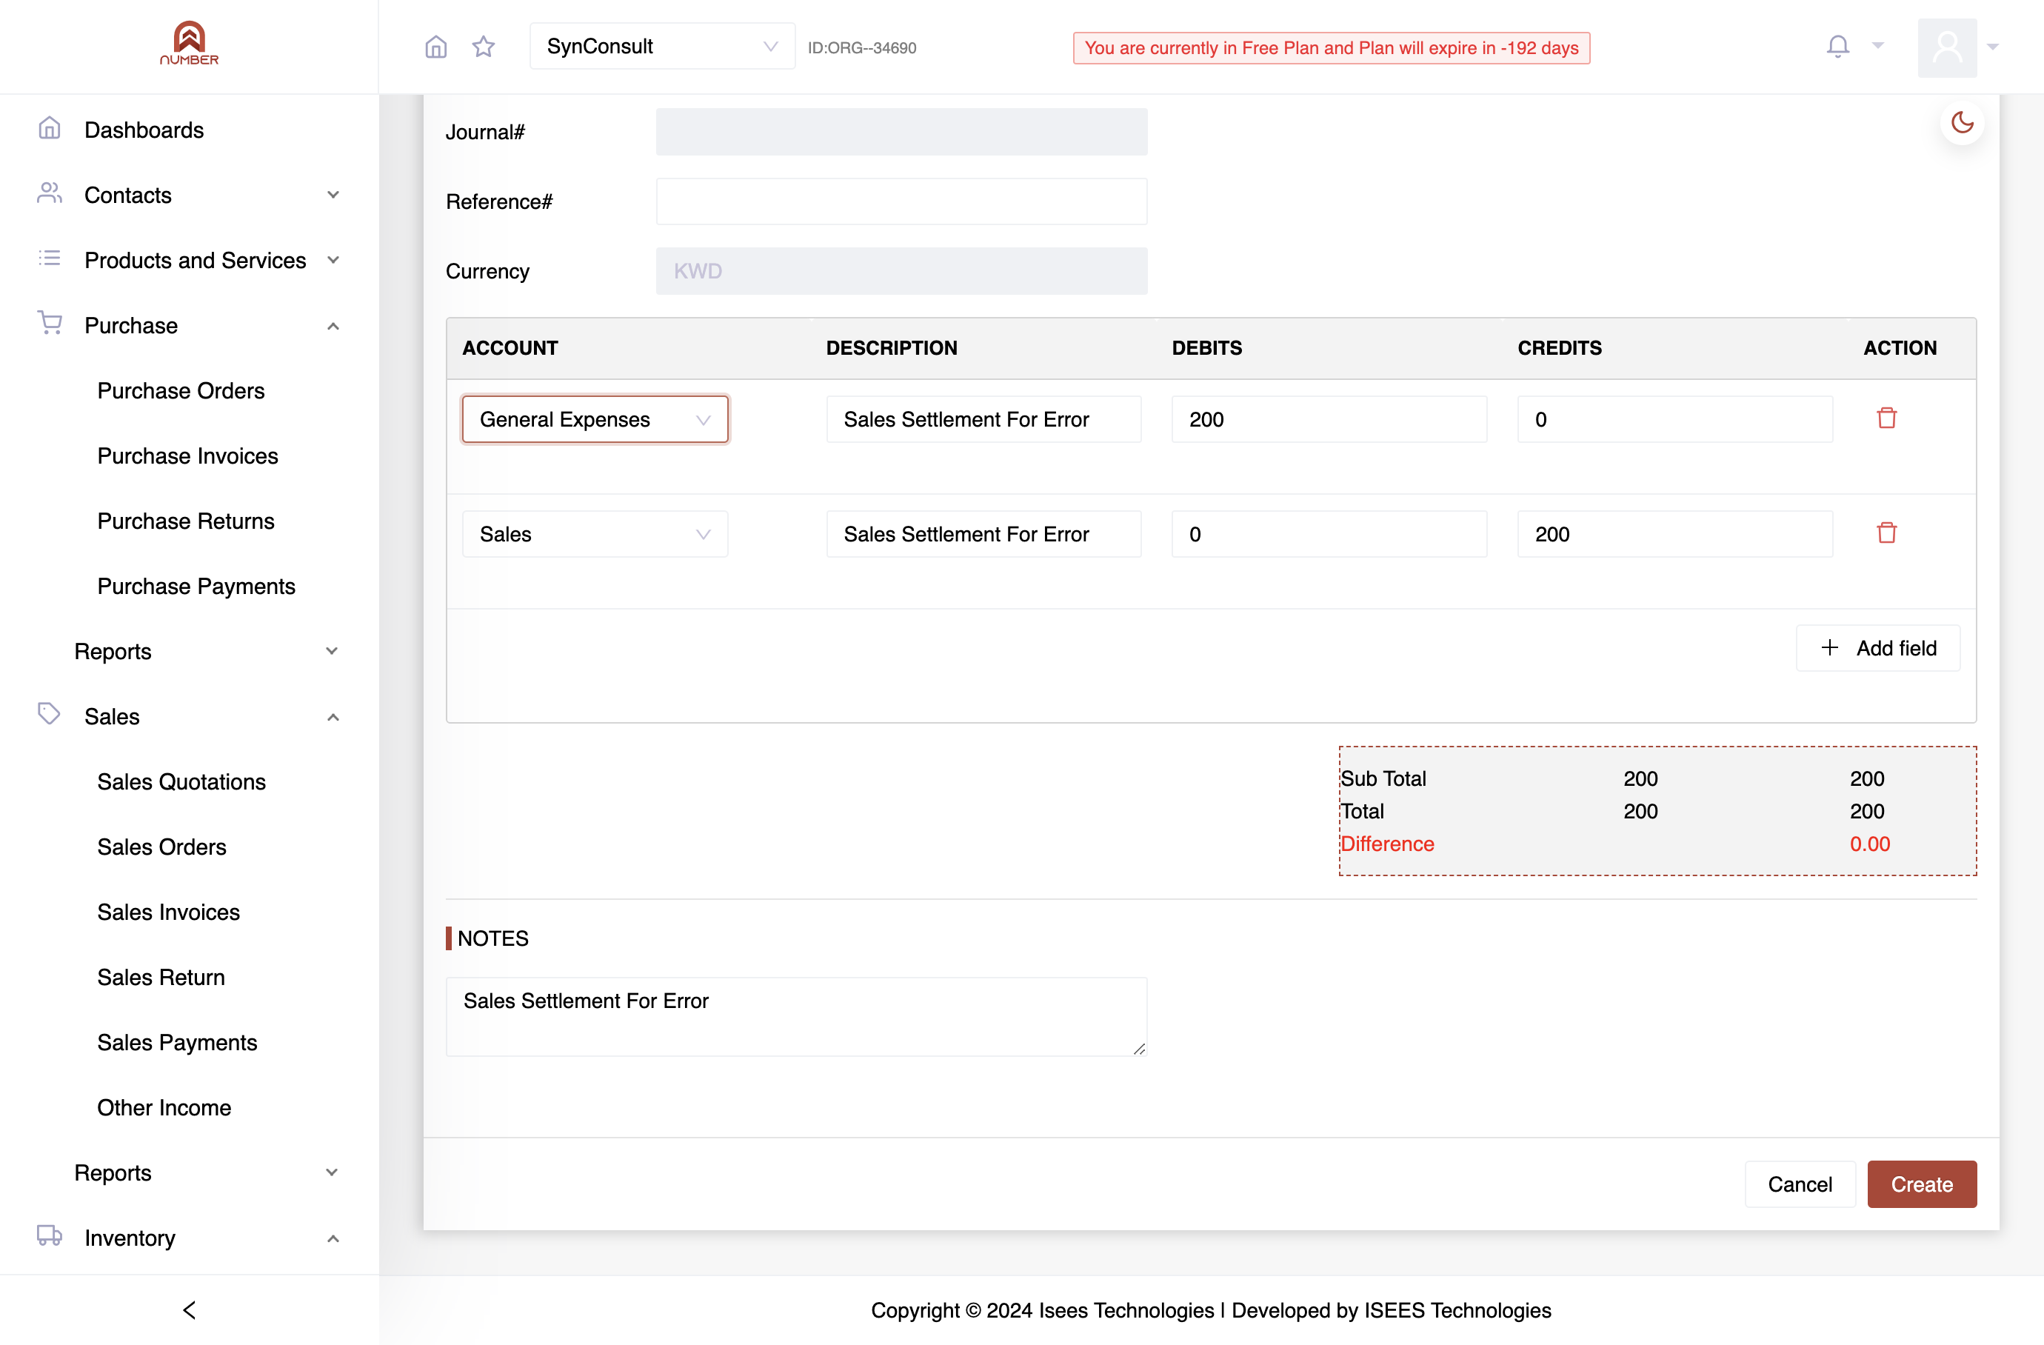Click debit field showing 200

click(1329, 419)
